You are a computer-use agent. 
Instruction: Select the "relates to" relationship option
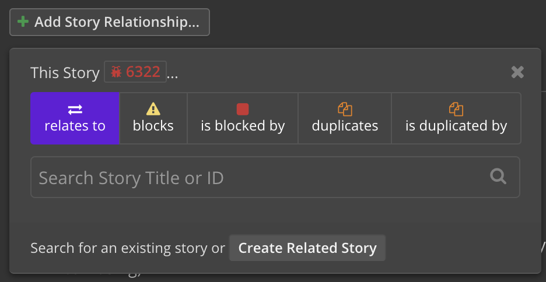pos(75,118)
